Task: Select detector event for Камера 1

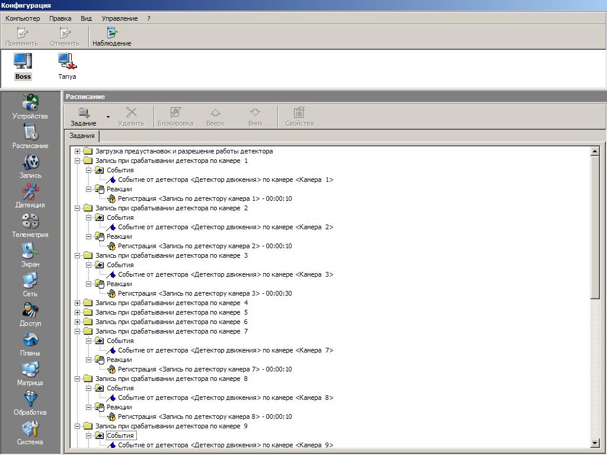Action: [225, 180]
